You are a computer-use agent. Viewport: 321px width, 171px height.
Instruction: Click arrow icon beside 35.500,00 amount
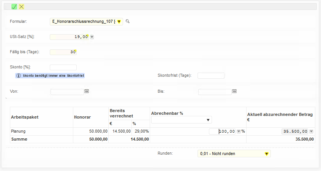311,131
